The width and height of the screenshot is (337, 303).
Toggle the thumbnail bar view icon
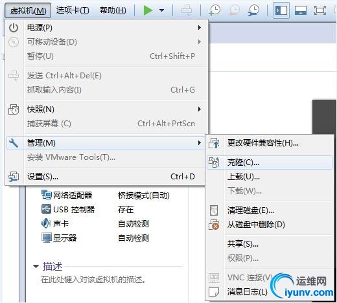point(301,10)
